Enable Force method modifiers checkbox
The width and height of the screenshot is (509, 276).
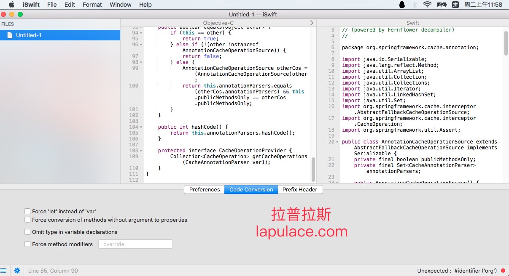27,244
